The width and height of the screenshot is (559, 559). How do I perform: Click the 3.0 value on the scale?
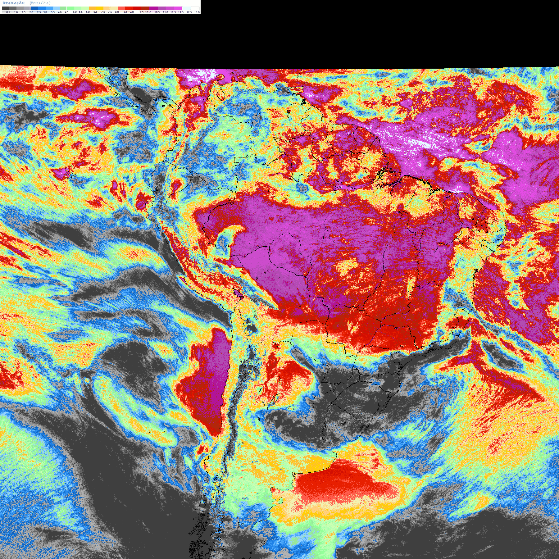[x=45, y=12]
